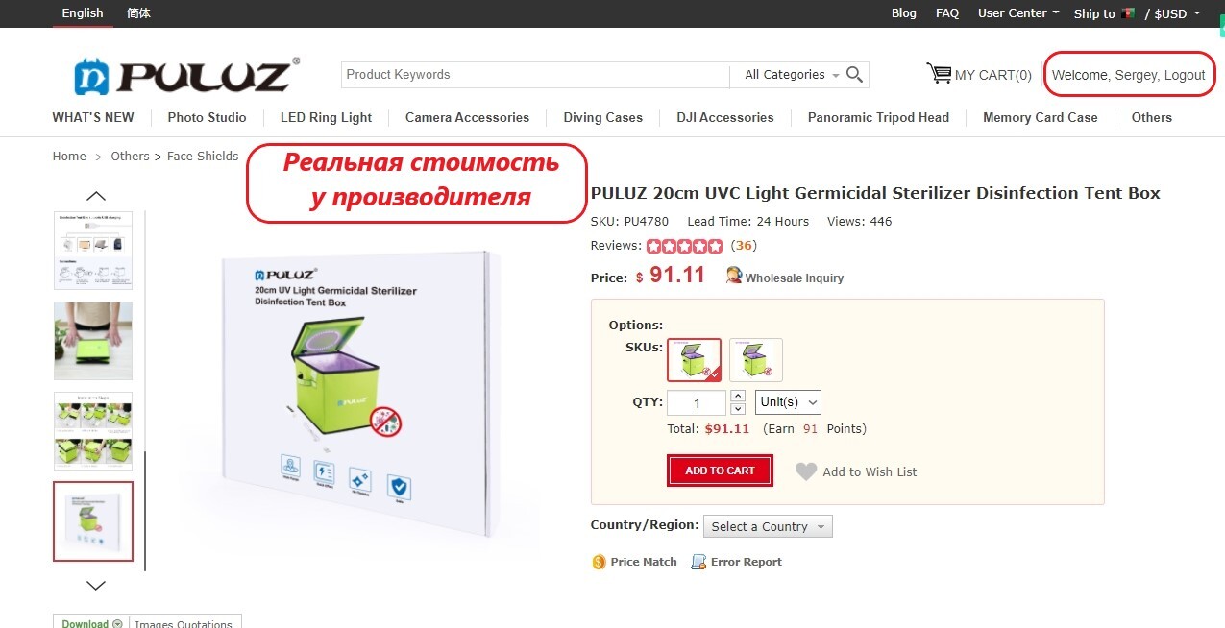The image size is (1225, 628).
Task: Increase quantity with the up stepper
Action: [x=738, y=396]
